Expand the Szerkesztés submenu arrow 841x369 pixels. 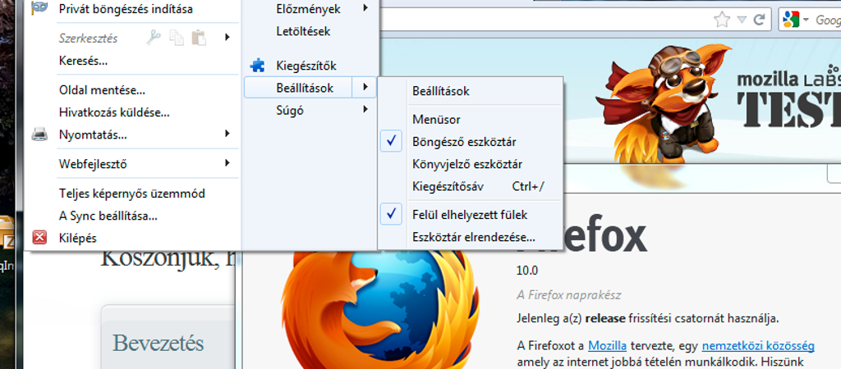(x=227, y=37)
